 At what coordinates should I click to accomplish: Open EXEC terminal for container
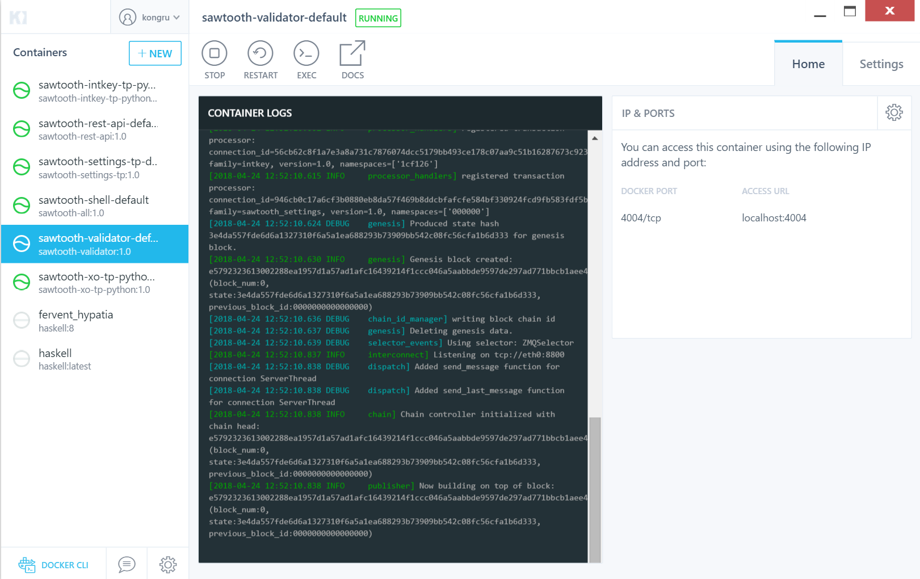pos(306,60)
